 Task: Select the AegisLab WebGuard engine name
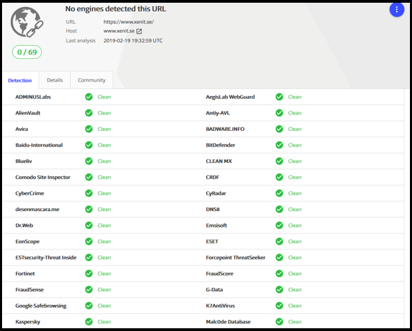point(230,97)
